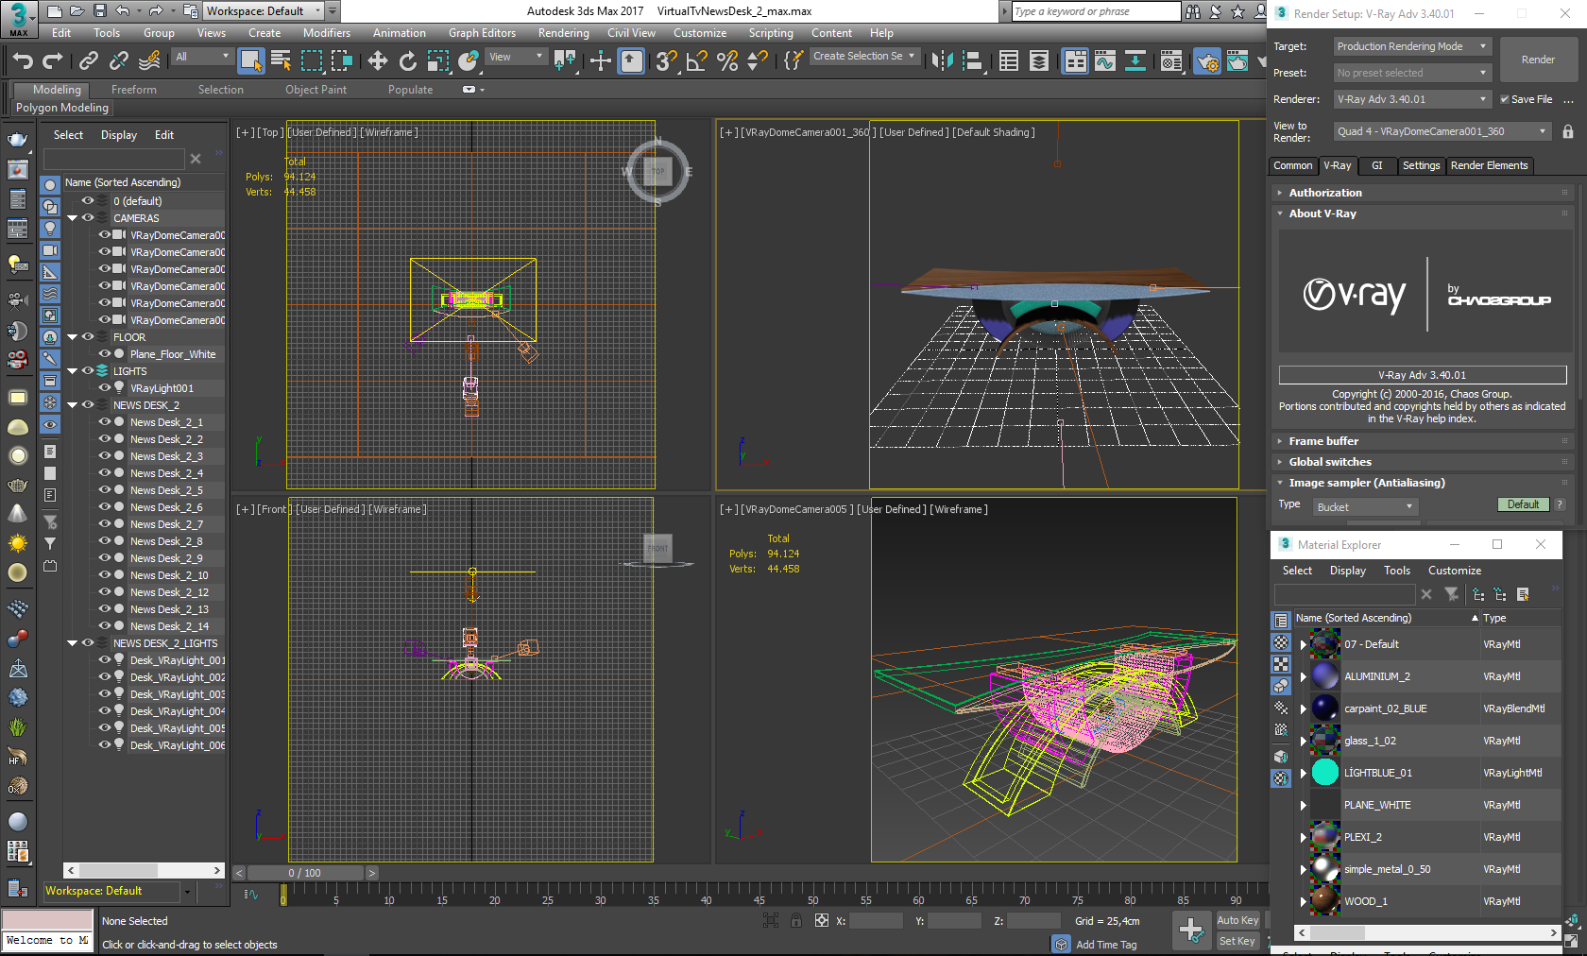Hide the Plane_Floor_White object eye icon
1587x956 pixels.
105,354
